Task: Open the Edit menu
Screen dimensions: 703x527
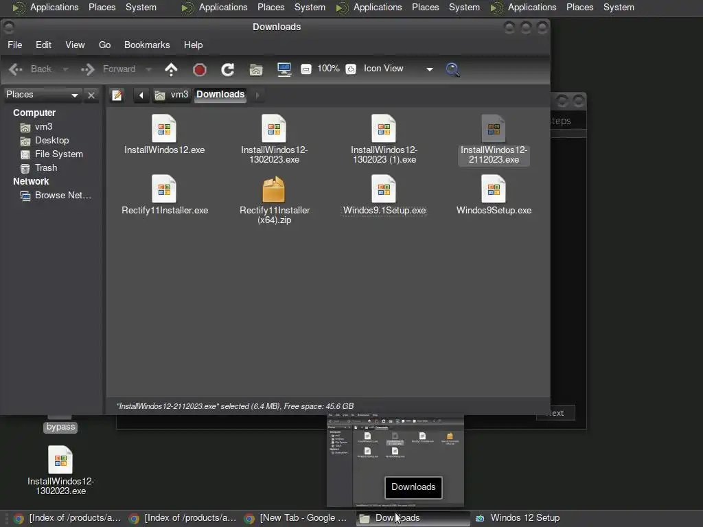Action: 43,45
